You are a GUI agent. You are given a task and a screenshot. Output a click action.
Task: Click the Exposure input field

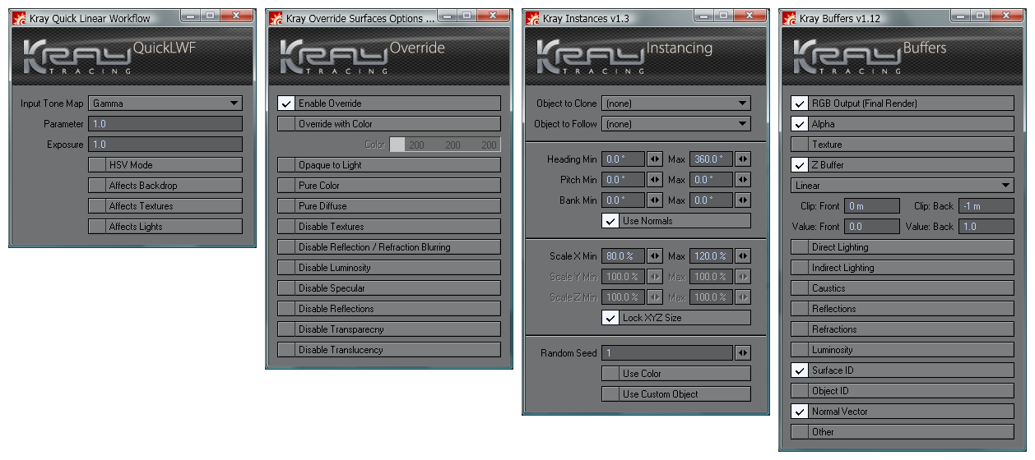click(165, 145)
